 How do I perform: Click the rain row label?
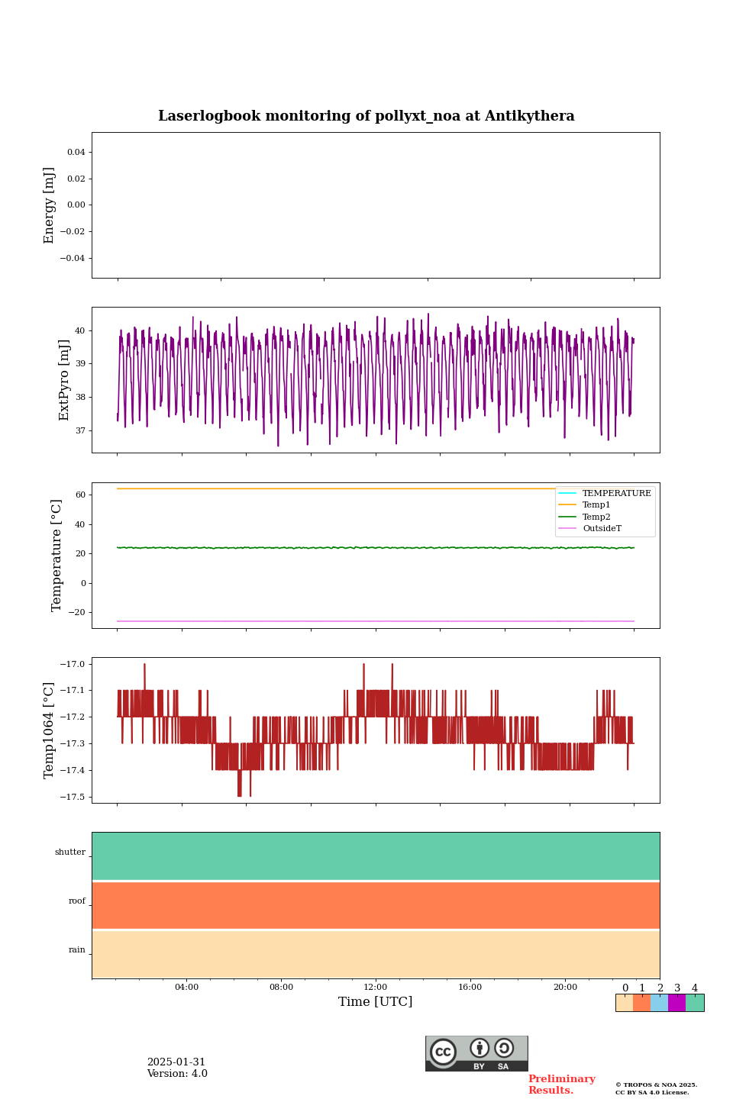(x=77, y=950)
